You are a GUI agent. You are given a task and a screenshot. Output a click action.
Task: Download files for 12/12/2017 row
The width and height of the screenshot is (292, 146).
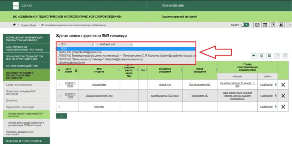[276, 95]
